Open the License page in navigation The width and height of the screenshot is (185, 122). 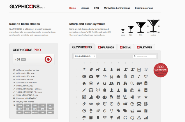(x=85, y=8)
